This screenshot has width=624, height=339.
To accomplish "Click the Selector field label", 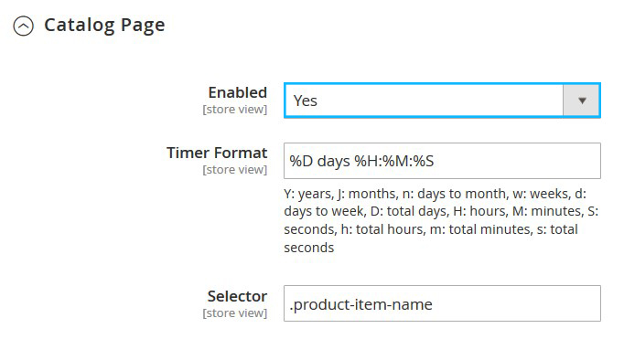I will [x=237, y=296].
